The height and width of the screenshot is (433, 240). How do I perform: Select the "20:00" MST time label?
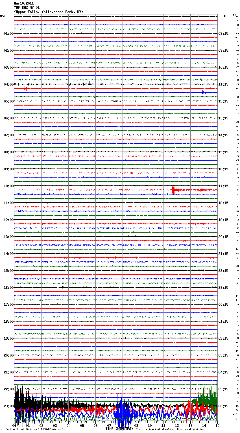[9, 355]
